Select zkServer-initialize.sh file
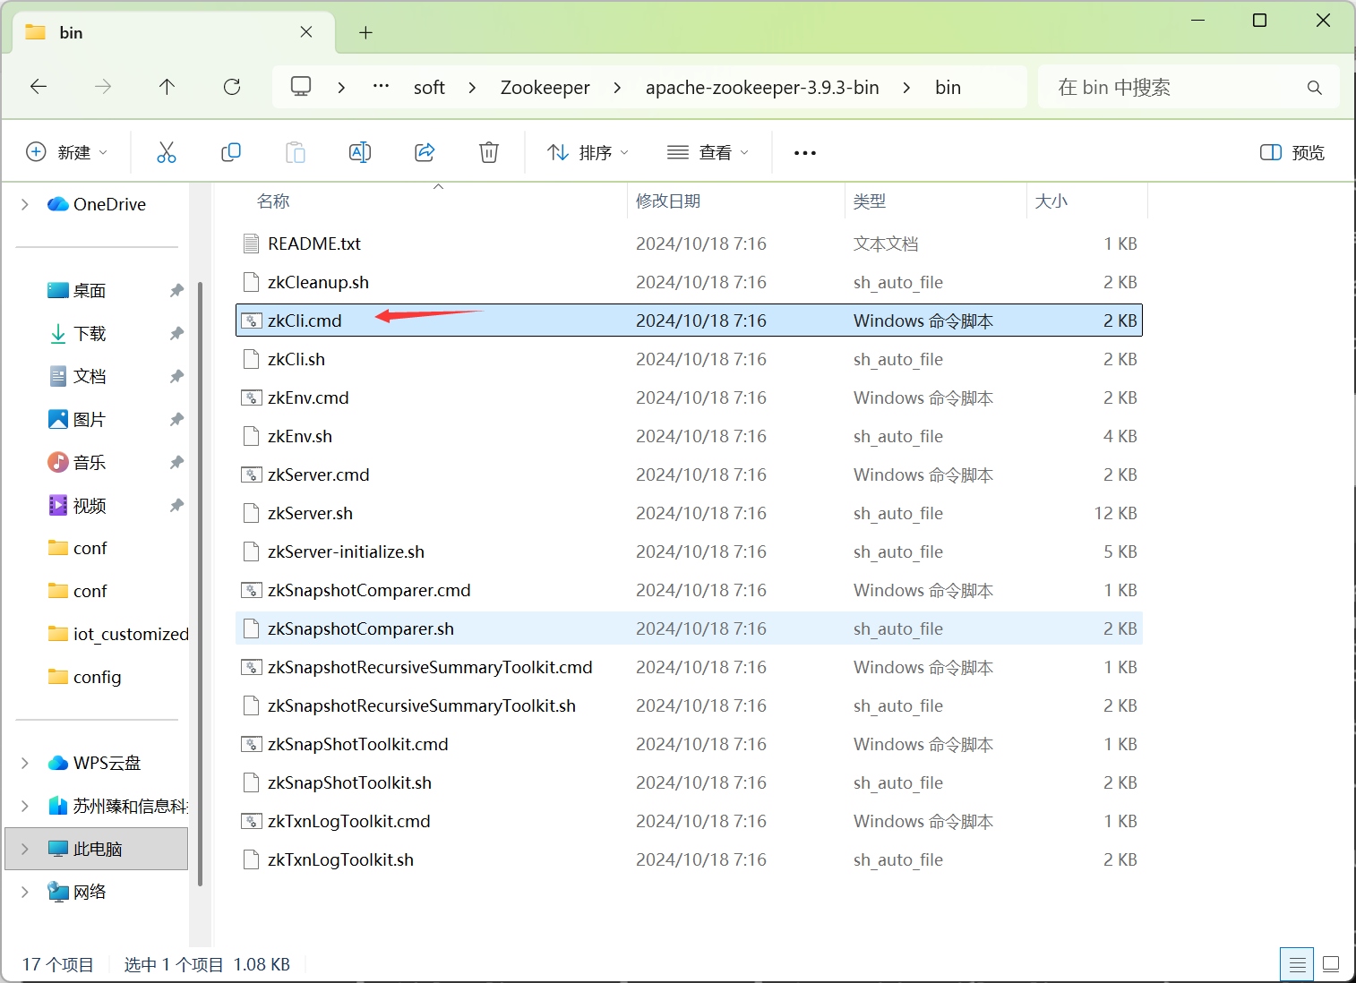 pos(689,551)
